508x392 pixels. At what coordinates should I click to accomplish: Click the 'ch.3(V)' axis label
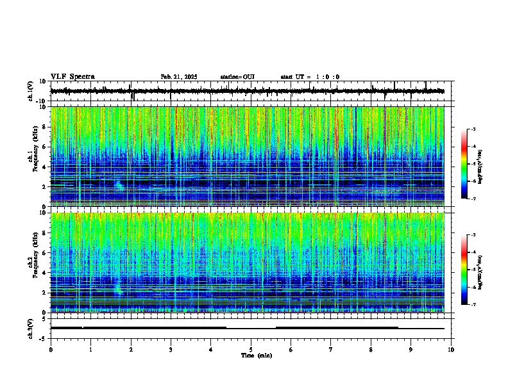coord(31,329)
